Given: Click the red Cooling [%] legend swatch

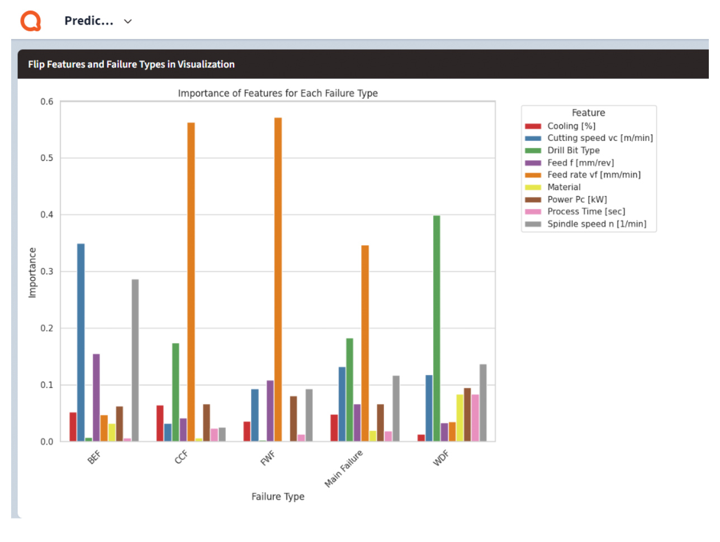Looking at the screenshot, I should tap(533, 126).
